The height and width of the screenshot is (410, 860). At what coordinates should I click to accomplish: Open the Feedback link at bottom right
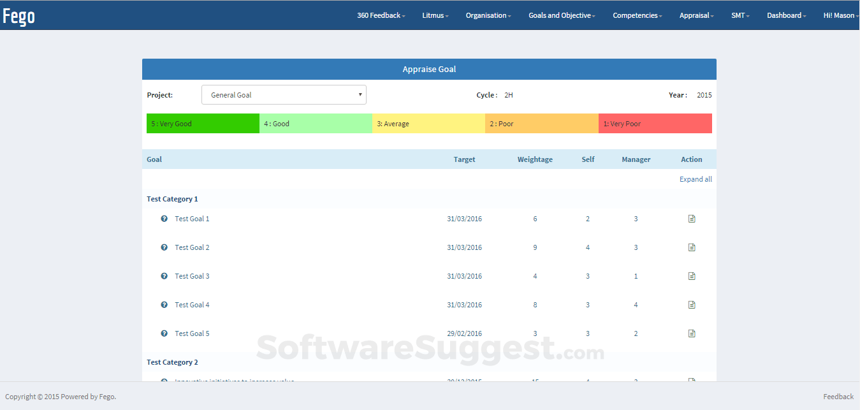tap(838, 396)
